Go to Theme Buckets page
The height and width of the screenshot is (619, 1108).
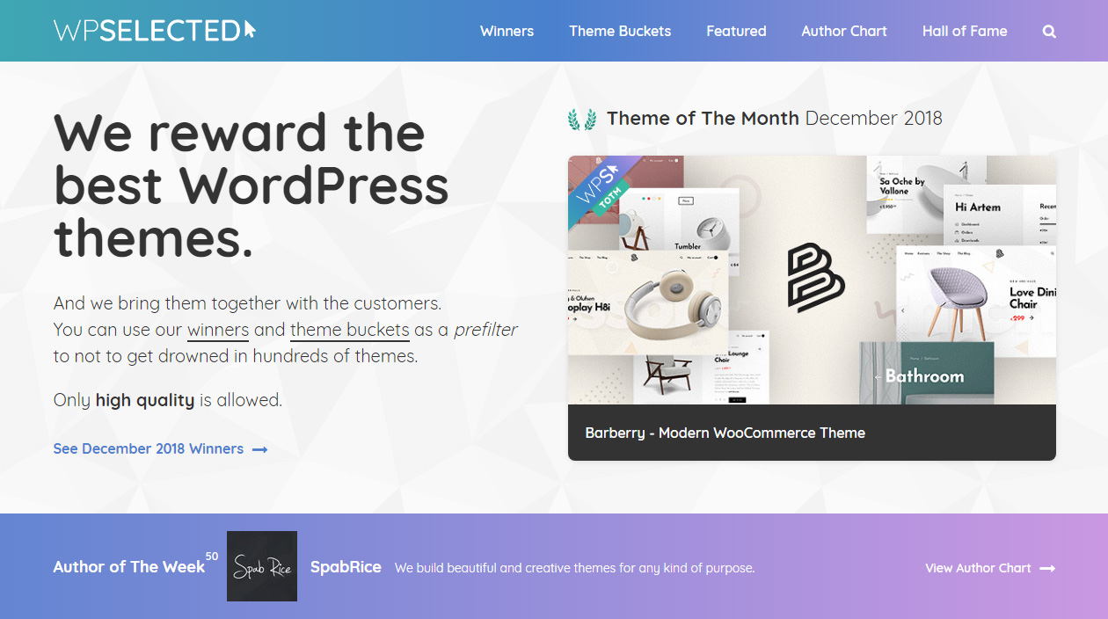point(620,31)
